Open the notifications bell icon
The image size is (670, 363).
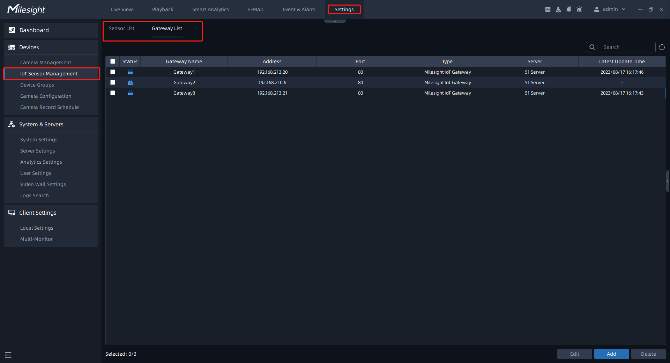569,9
